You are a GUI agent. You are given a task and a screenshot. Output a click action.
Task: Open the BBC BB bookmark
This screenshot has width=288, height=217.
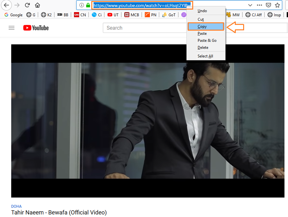tap(63, 15)
